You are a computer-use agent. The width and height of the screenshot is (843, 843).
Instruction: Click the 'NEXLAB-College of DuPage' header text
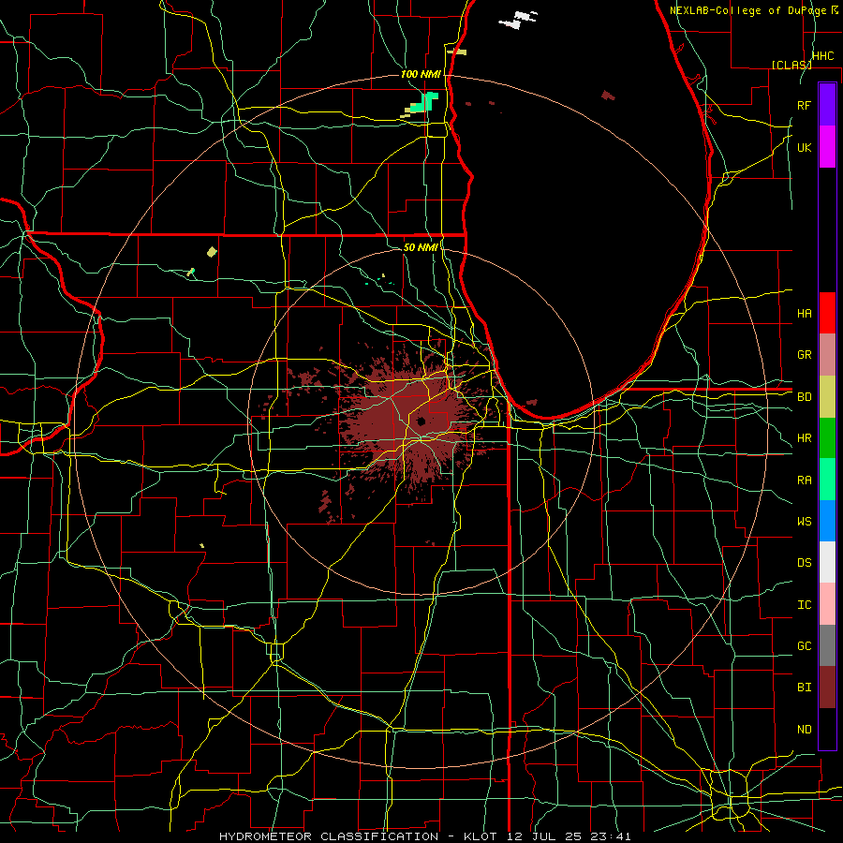(x=749, y=10)
